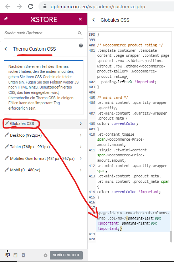The width and height of the screenshot is (174, 262).
Task: Click the brush icon beside Globales CSS
Action: pos(7,123)
